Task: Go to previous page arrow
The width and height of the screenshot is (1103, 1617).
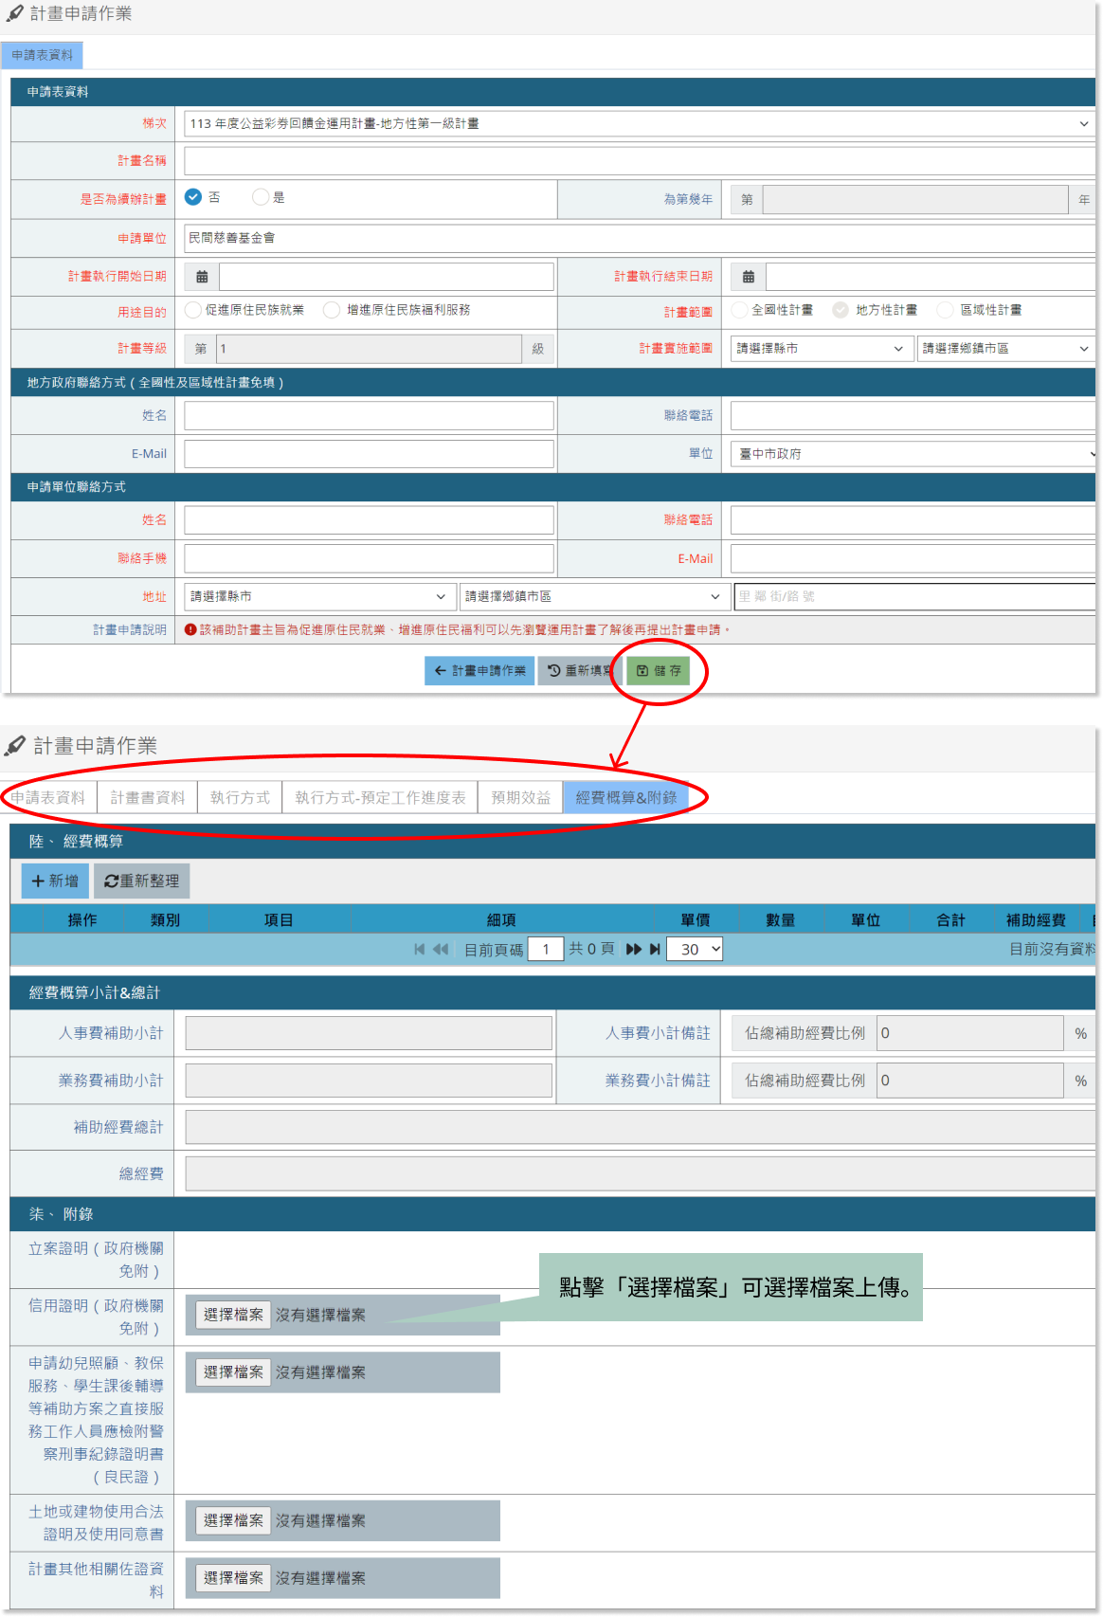Action: pos(441,949)
